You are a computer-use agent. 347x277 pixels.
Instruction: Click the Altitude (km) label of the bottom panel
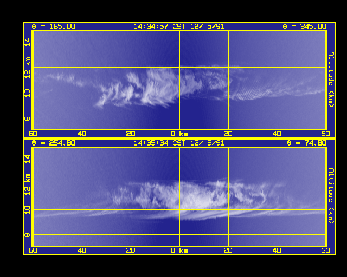[331, 196]
